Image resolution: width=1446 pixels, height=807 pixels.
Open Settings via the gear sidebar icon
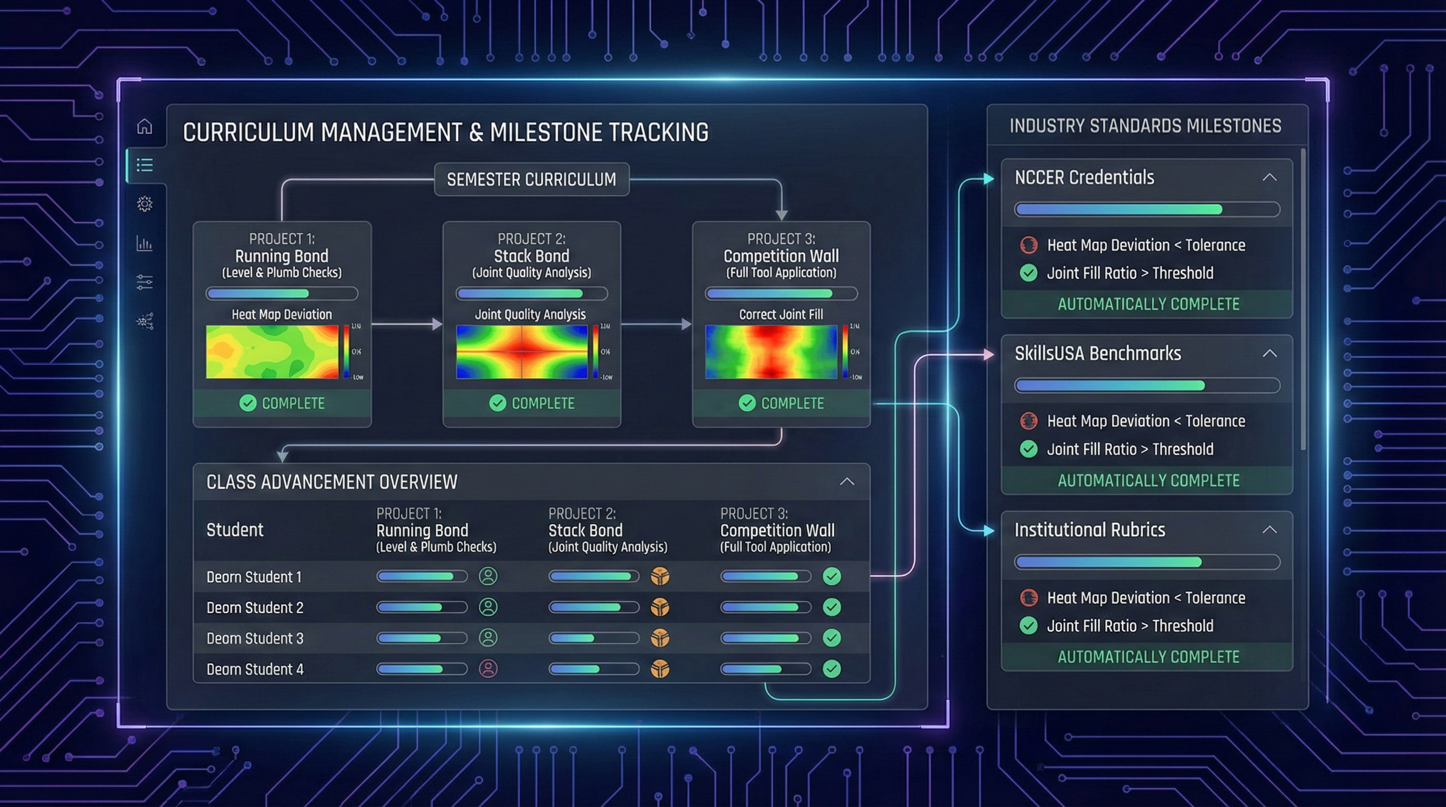pos(145,204)
